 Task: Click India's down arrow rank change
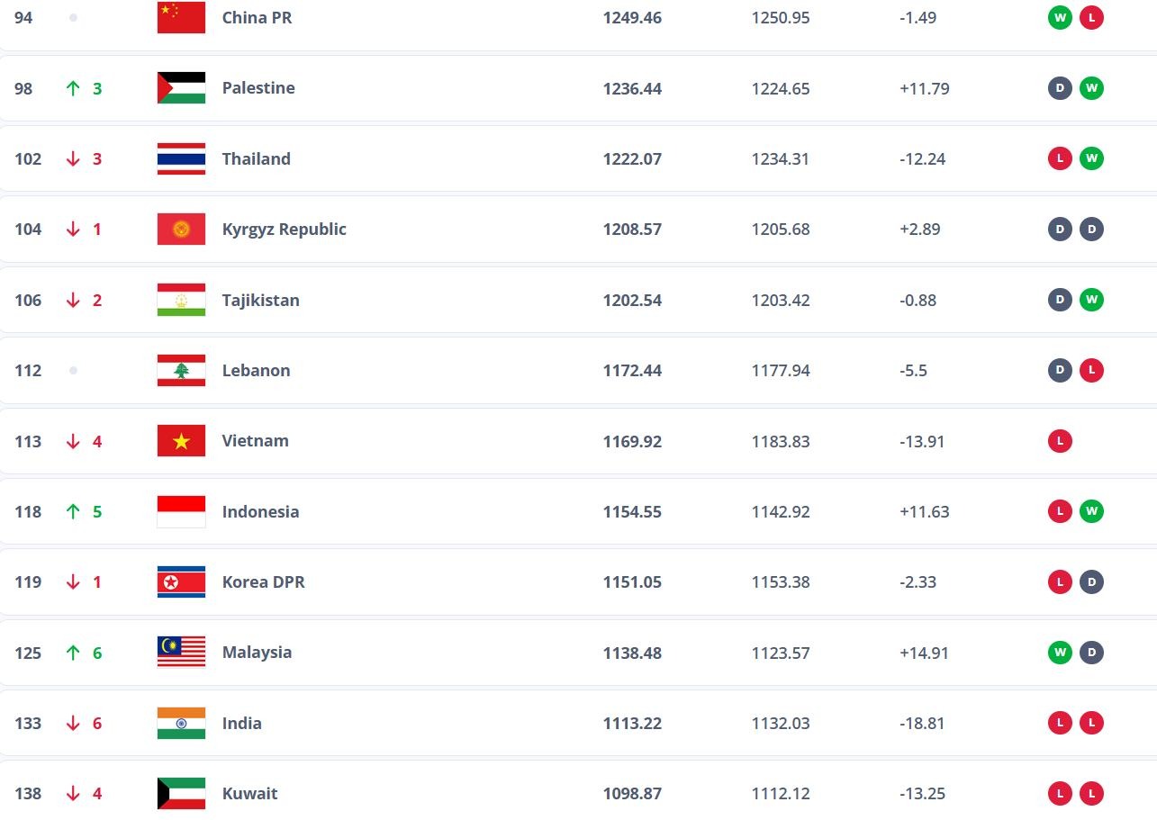pyautogui.click(x=73, y=723)
